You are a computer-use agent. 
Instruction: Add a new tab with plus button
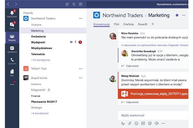[x=153, y=24]
